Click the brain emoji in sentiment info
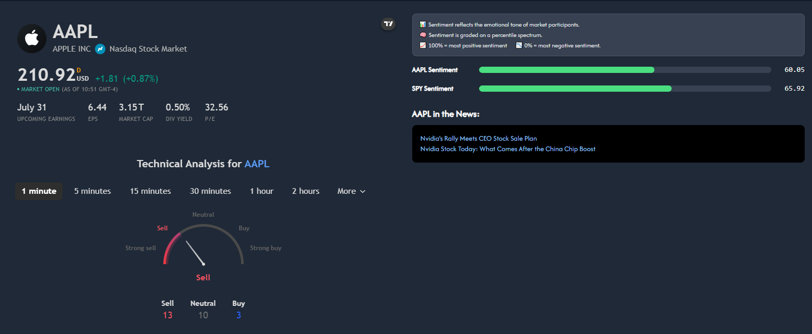This screenshot has width=812, height=334. 423,35
